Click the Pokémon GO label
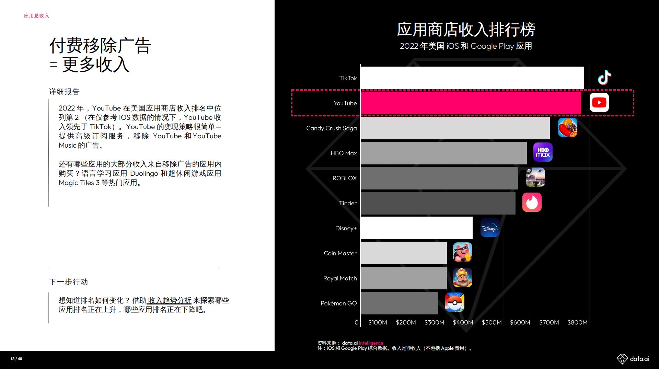This screenshot has width=659, height=369. point(339,303)
